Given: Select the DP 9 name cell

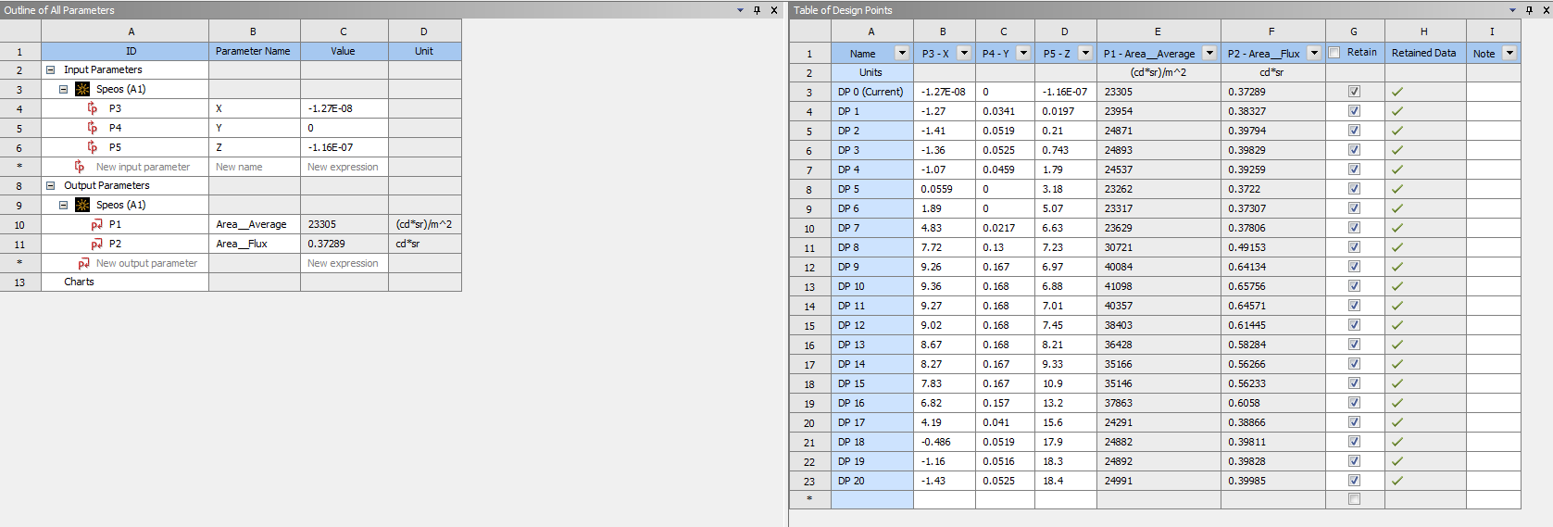Looking at the screenshot, I should [872, 267].
